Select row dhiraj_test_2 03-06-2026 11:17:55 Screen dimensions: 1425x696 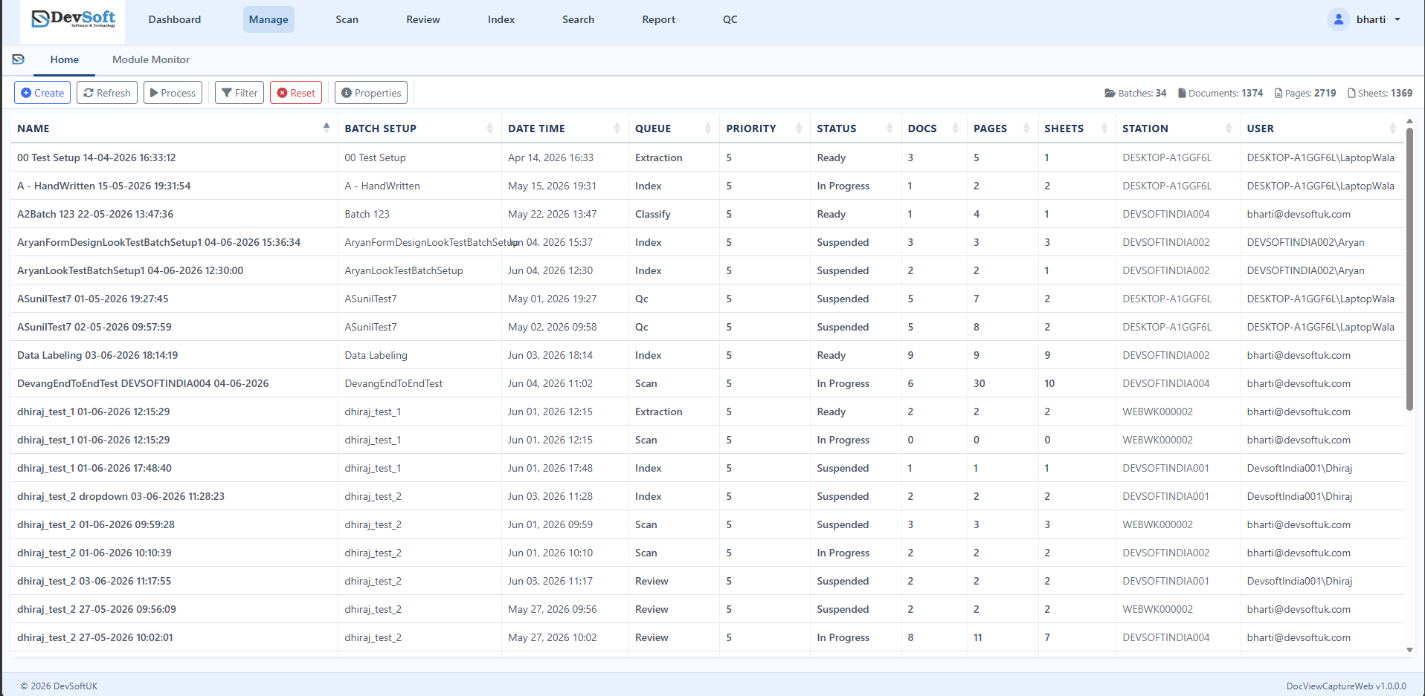[x=707, y=581]
